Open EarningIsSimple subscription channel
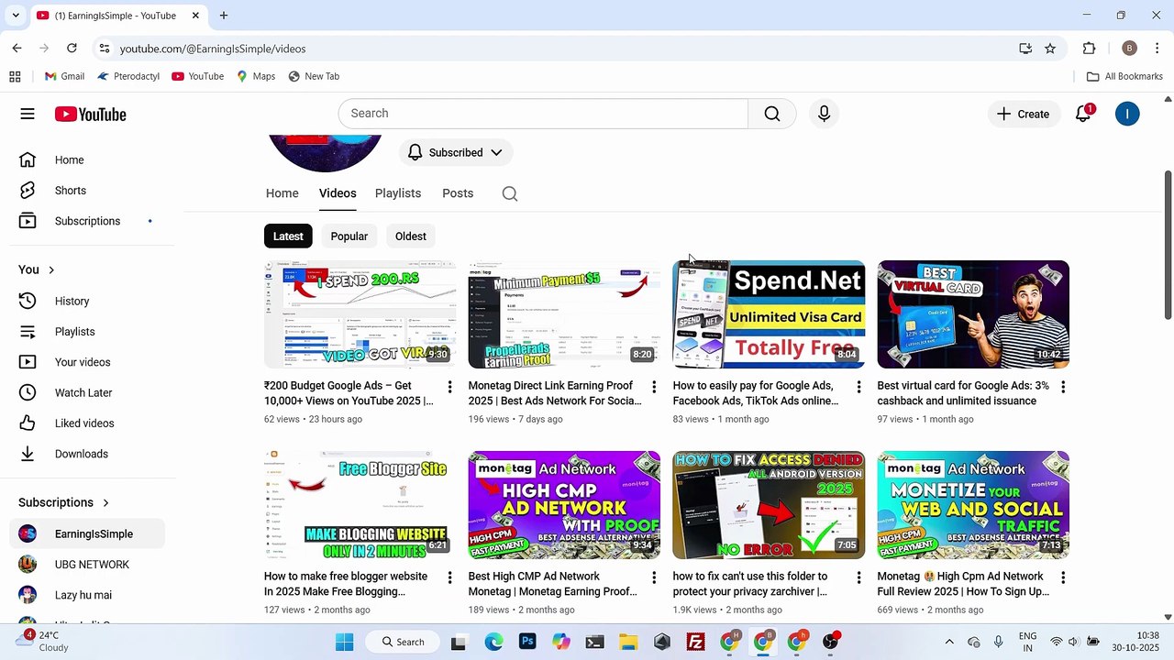Screen dimensions: 1174x660 point(87,533)
